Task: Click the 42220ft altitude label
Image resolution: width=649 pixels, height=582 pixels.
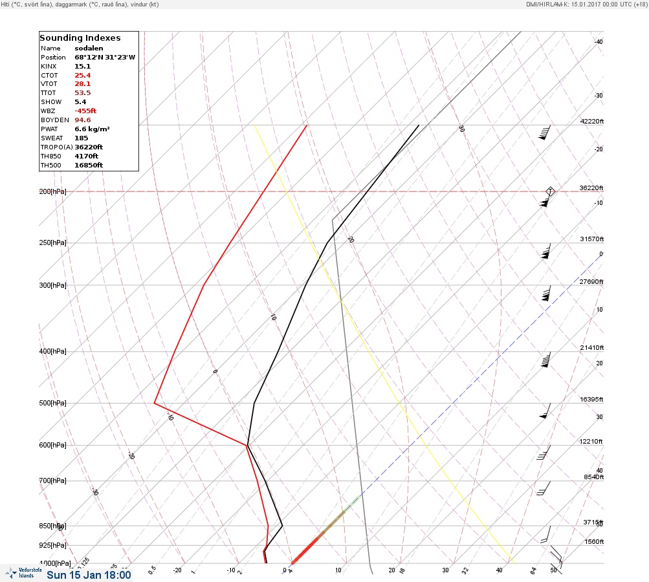Action: pyautogui.click(x=592, y=121)
